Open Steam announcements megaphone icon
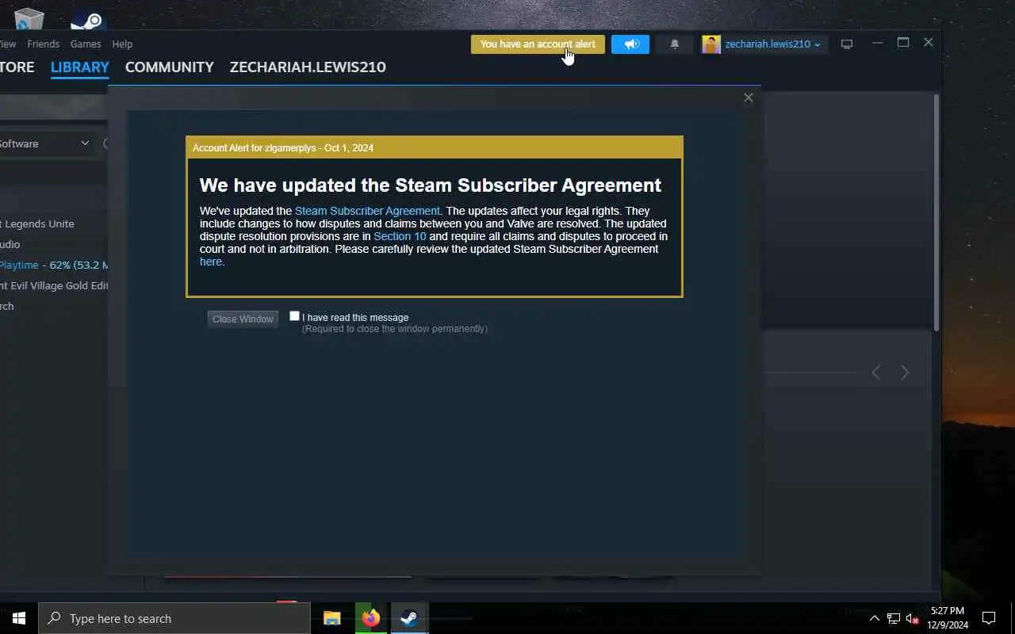1015x634 pixels. tap(630, 44)
